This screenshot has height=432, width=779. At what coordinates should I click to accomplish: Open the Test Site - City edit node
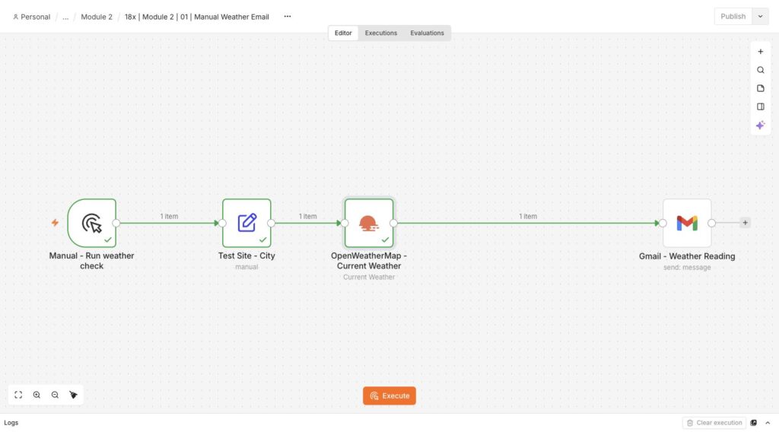pos(246,223)
